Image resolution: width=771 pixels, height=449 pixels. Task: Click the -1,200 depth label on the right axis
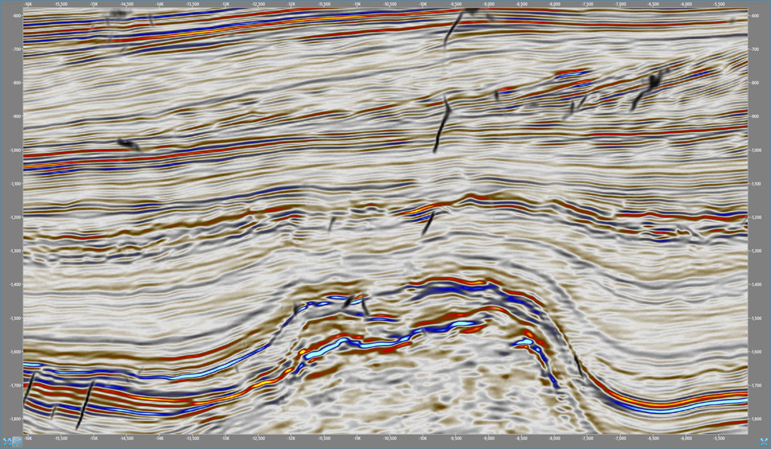tap(758, 217)
